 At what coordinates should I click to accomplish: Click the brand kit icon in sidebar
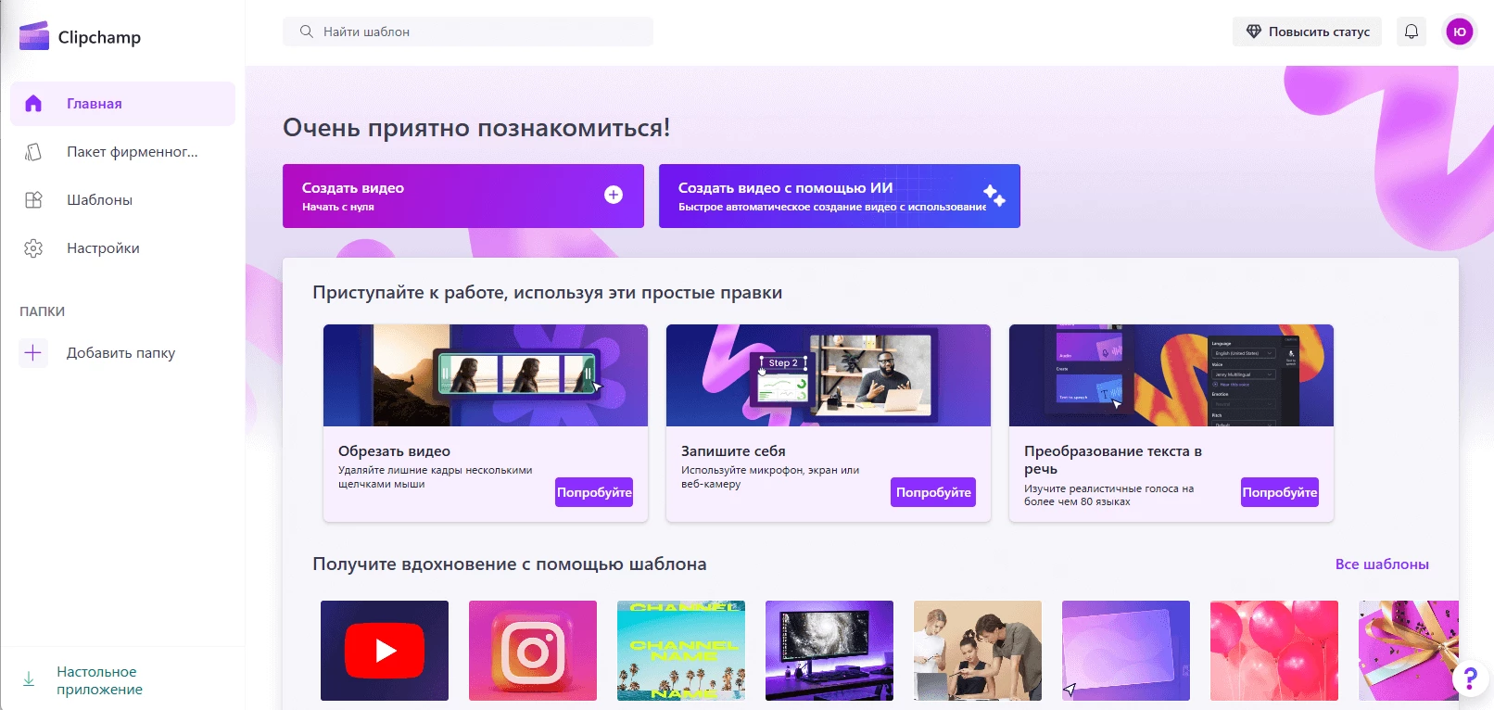tap(33, 152)
